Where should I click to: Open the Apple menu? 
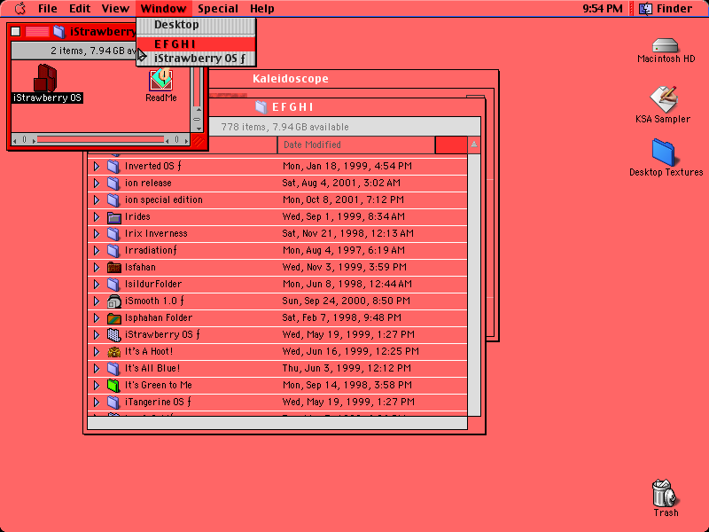pos(20,9)
